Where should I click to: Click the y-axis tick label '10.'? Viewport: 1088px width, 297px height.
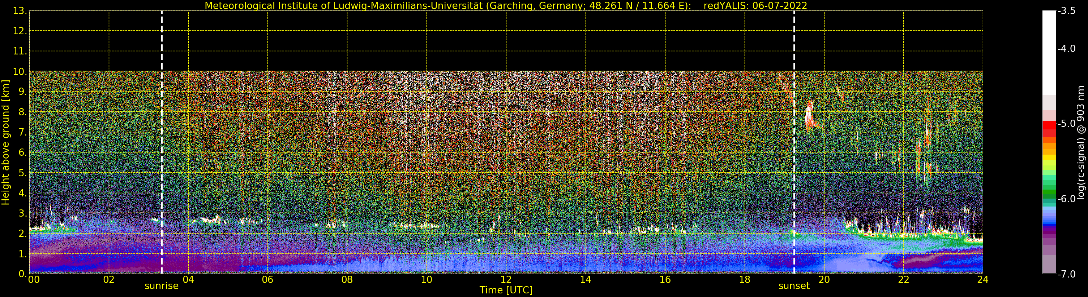pos(20,72)
